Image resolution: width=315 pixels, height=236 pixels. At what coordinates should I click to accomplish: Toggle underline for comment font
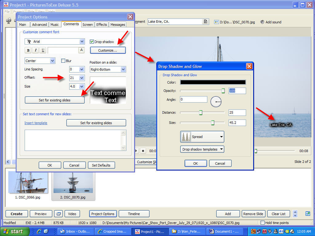pyautogui.click(x=43, y=50)
